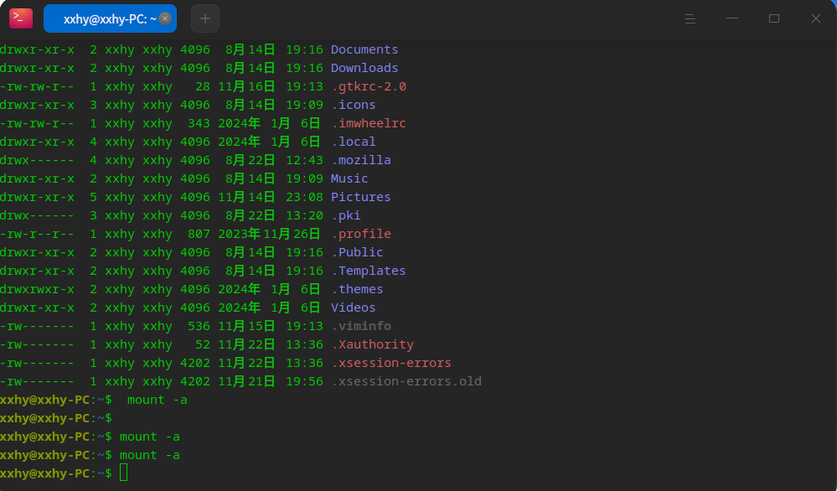Open the hamburger main menu

(690, 18)
